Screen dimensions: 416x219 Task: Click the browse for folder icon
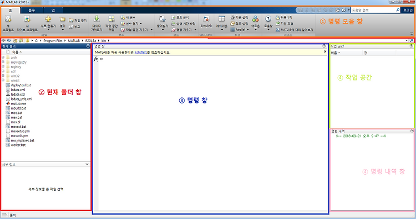click(x=21, y=41)
